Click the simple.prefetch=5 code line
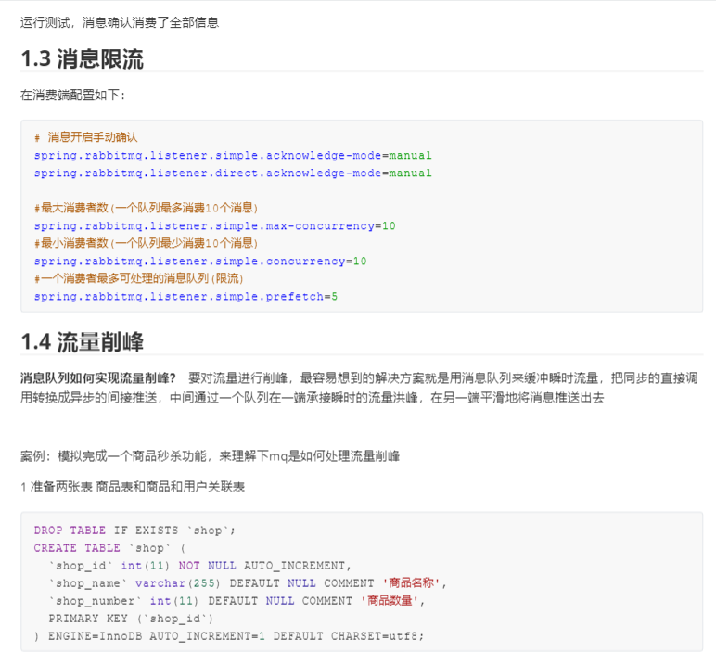 click(185, 296)
